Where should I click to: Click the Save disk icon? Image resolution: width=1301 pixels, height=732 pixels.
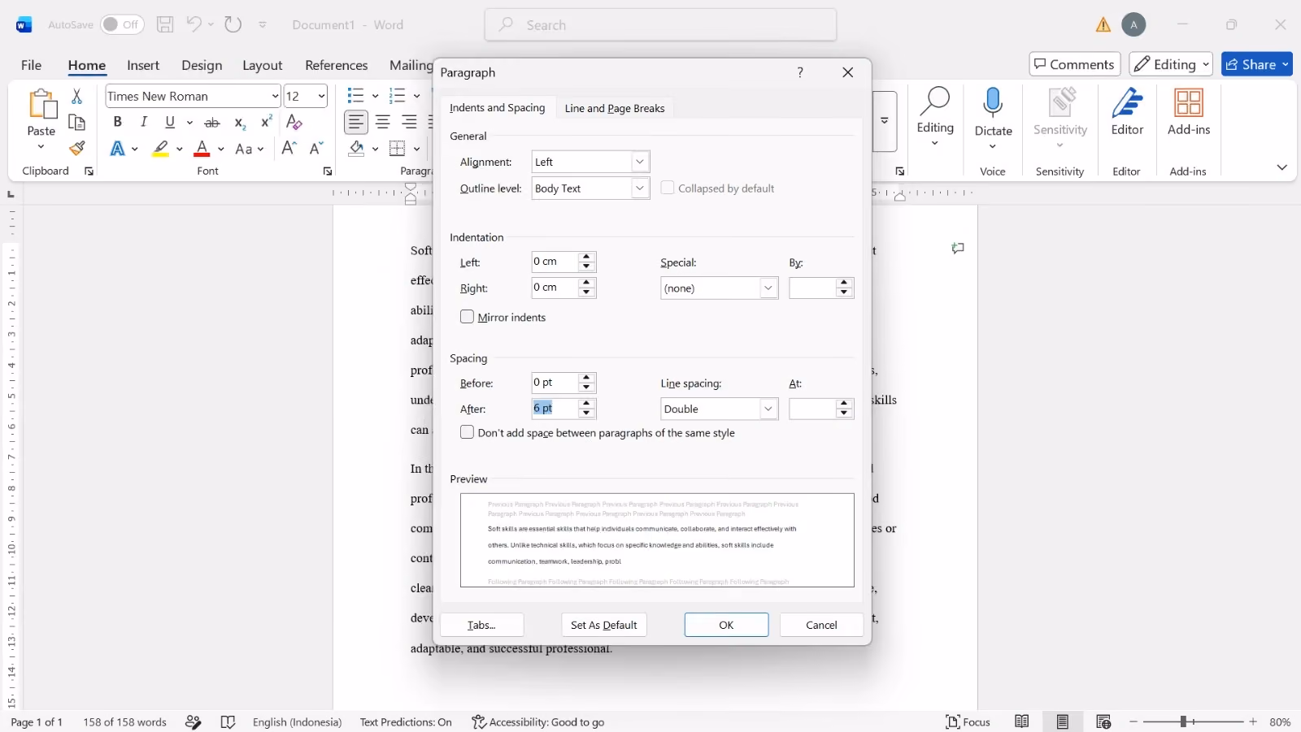click(x=165, y=24)
